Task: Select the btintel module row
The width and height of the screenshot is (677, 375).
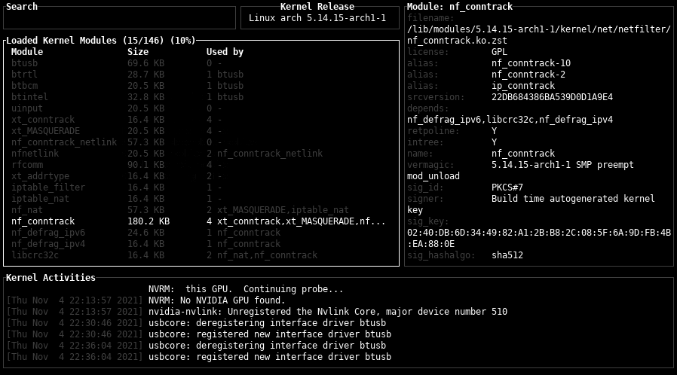Action: click(x=201, y=97)
